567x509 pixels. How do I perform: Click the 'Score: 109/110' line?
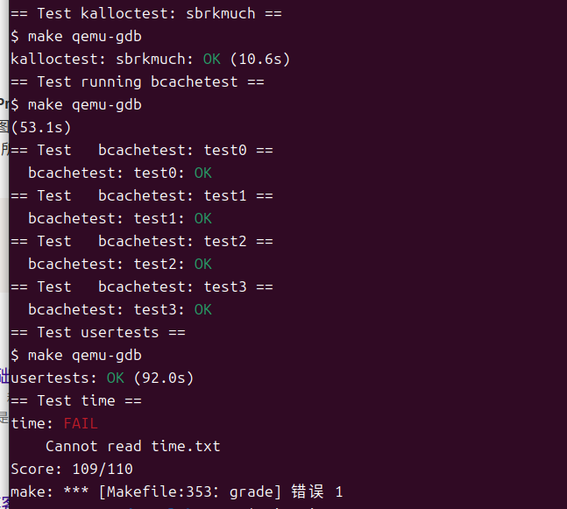[x=72, y=469]
